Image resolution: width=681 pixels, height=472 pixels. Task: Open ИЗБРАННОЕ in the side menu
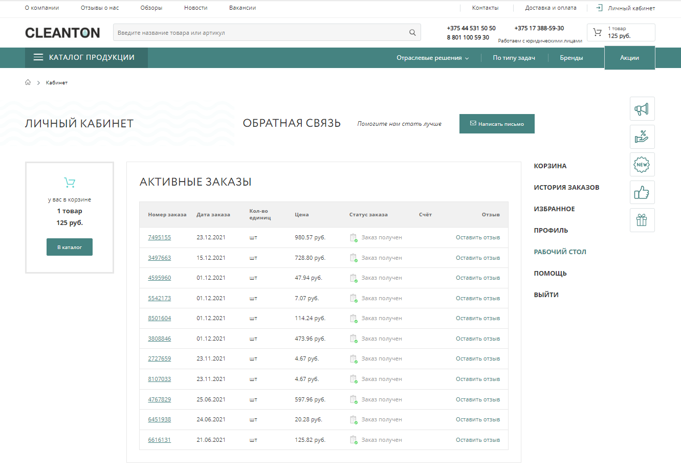(x=554, y=209)
